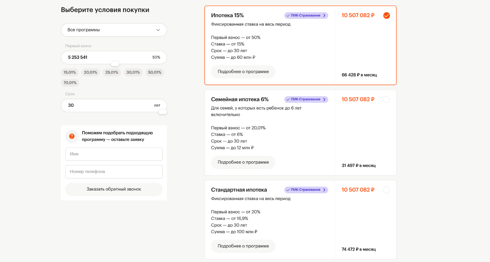Image resolution: width=490 pixels, height=262 pixels.
Task: Click PIK-Страхование badge on Ипотека 15% card
Action: pos(306,15)
